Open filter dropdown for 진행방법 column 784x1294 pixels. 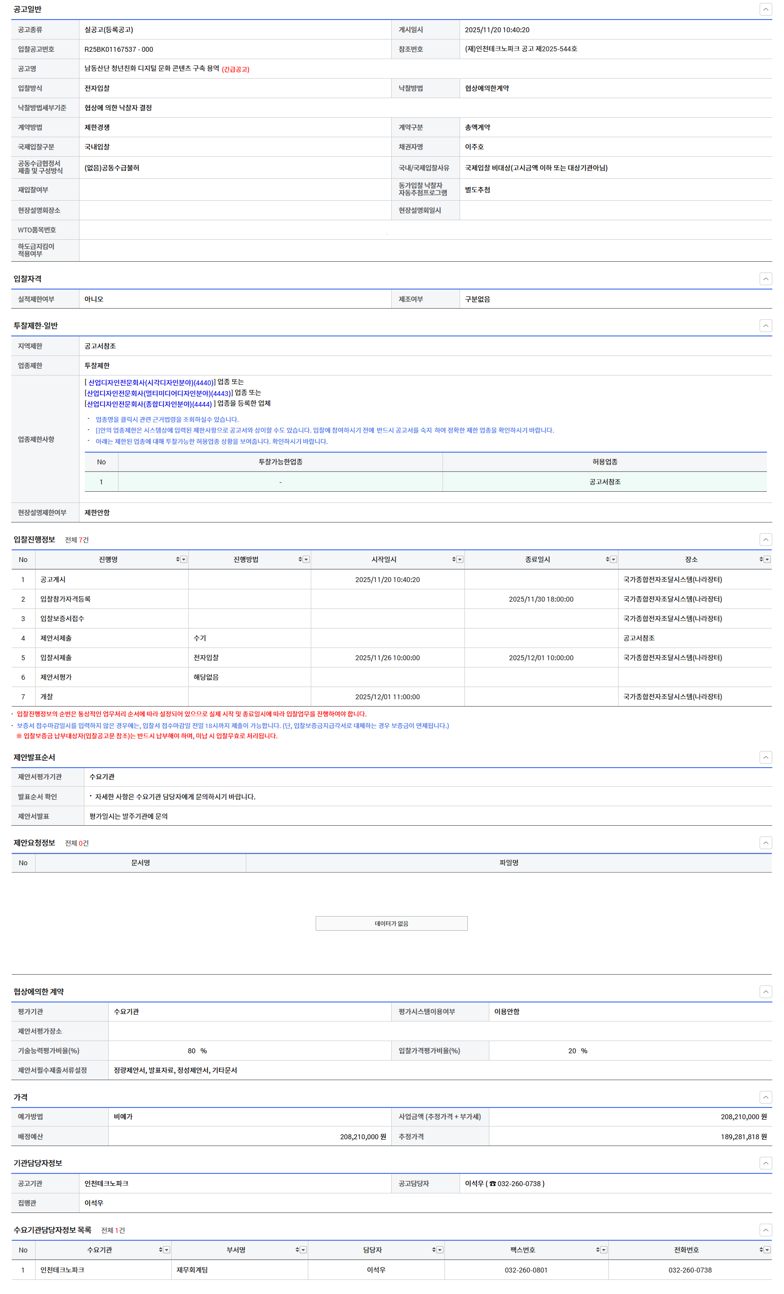tap(306, 559)
